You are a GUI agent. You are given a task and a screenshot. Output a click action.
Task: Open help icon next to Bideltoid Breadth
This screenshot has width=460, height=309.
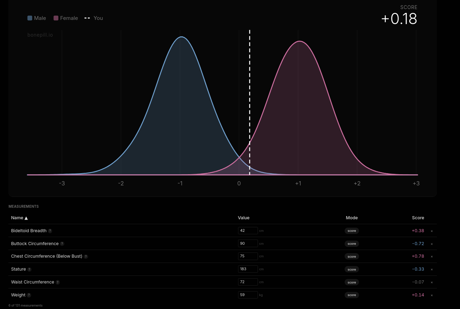pos(50,231)
